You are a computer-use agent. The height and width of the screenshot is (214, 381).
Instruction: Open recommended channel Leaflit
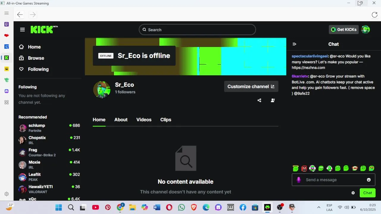(49, 177)
